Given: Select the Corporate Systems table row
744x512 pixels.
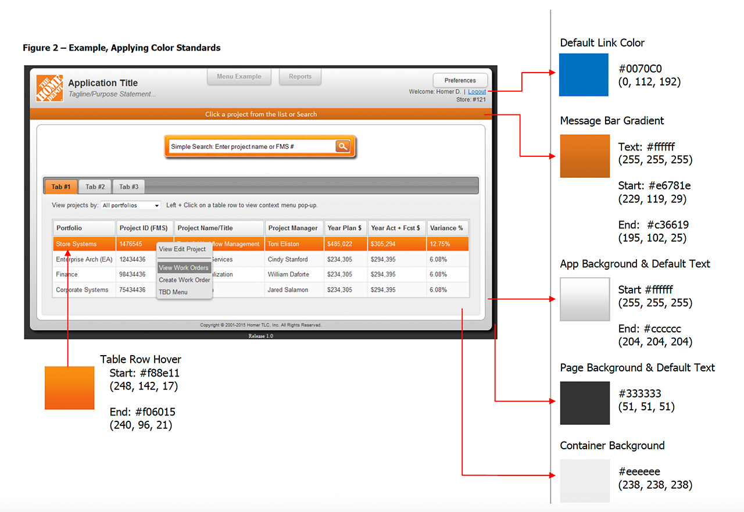Looking at the screenshot, I should 83,290.
